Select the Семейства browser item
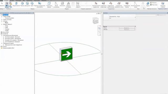 click(x=5, y=34)
